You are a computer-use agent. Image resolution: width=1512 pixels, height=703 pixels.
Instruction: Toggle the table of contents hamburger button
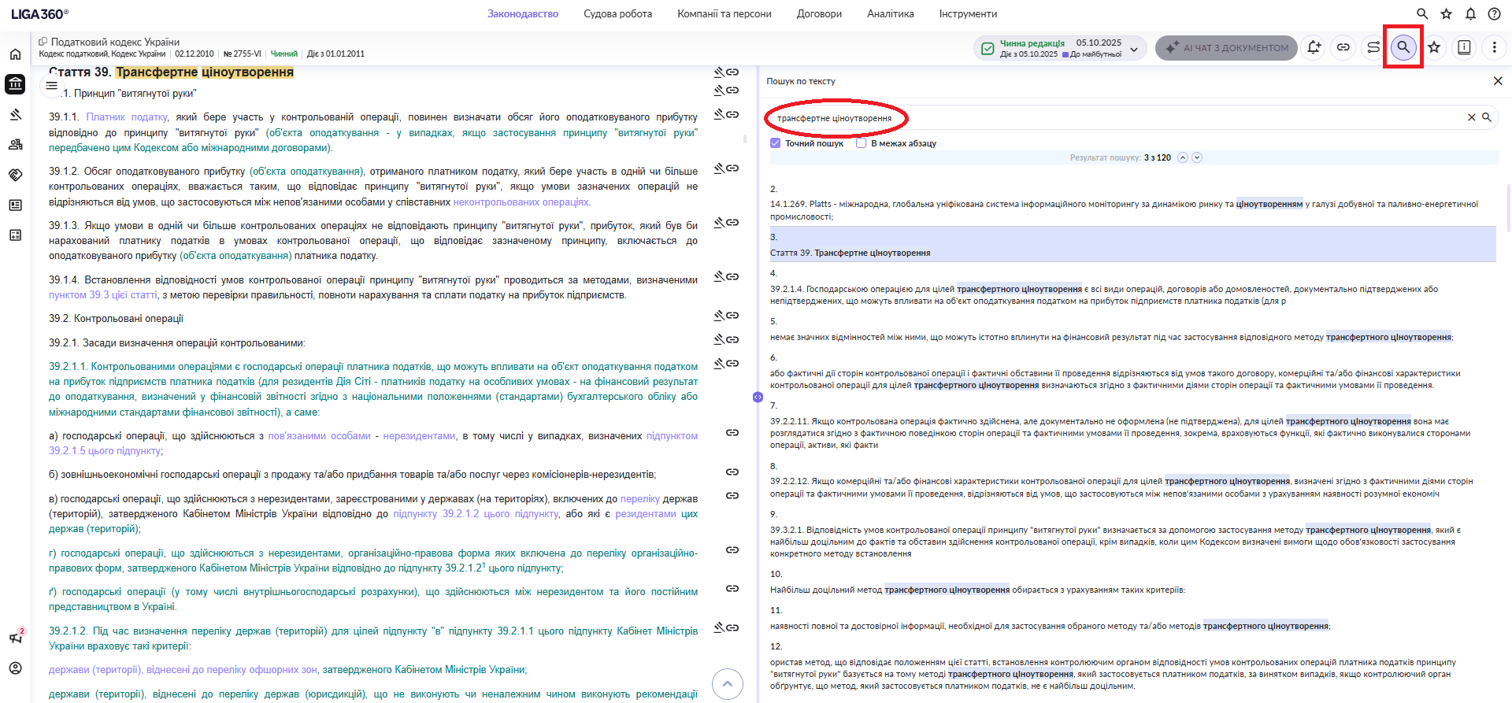point(52,86)
